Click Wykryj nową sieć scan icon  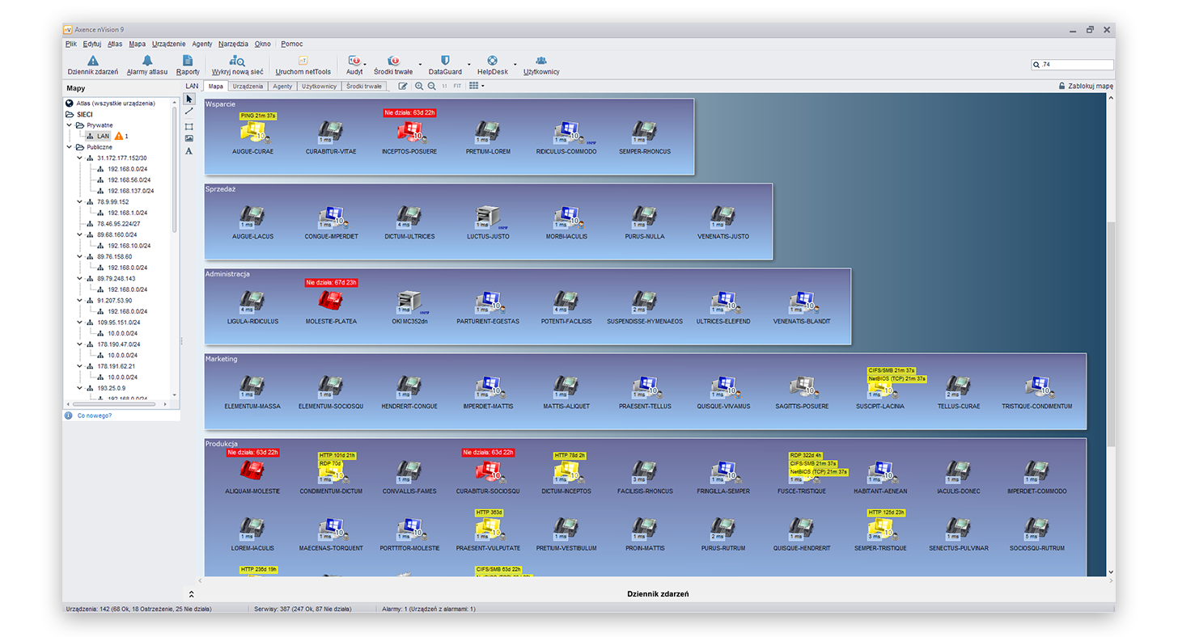pos(237,61)
